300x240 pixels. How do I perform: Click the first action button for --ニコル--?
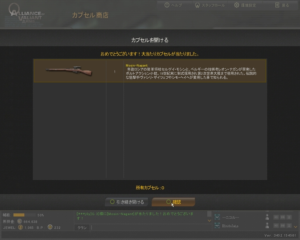tap(276, 217)
